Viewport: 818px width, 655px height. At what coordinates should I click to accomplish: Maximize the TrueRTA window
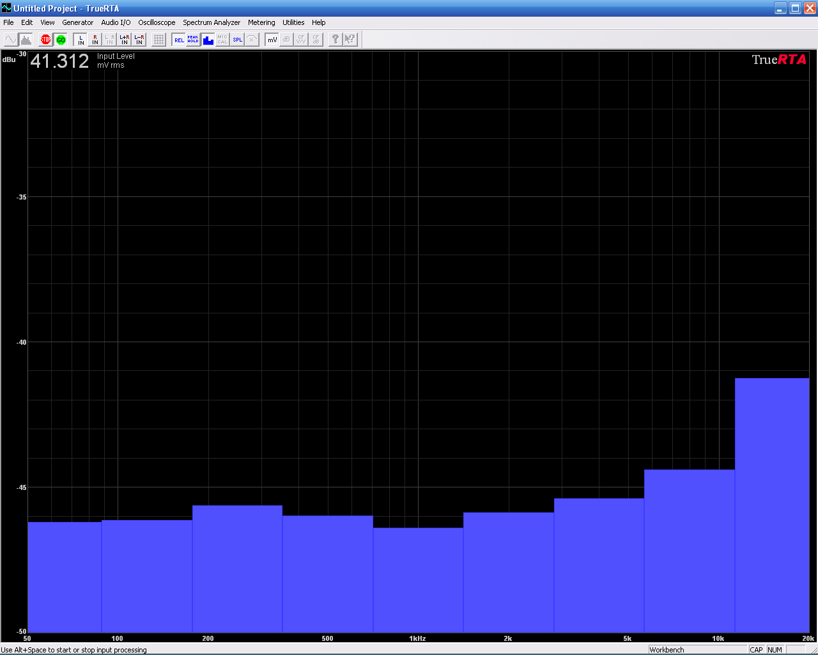(x=795, y=8)
